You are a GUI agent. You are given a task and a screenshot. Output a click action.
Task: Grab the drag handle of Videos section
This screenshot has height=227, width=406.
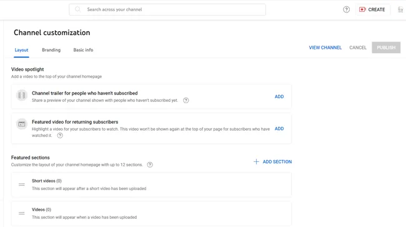click(x=22, y=213)
